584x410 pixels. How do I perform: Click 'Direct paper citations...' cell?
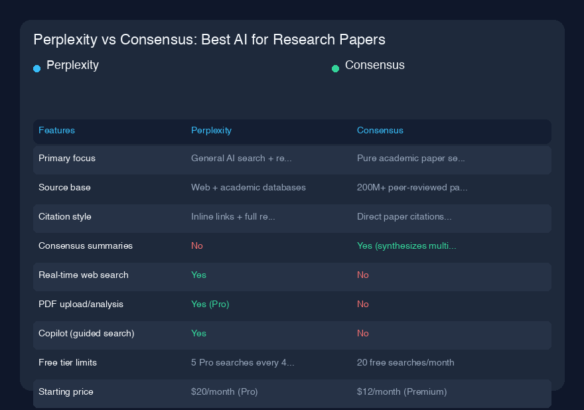[404, 217]
